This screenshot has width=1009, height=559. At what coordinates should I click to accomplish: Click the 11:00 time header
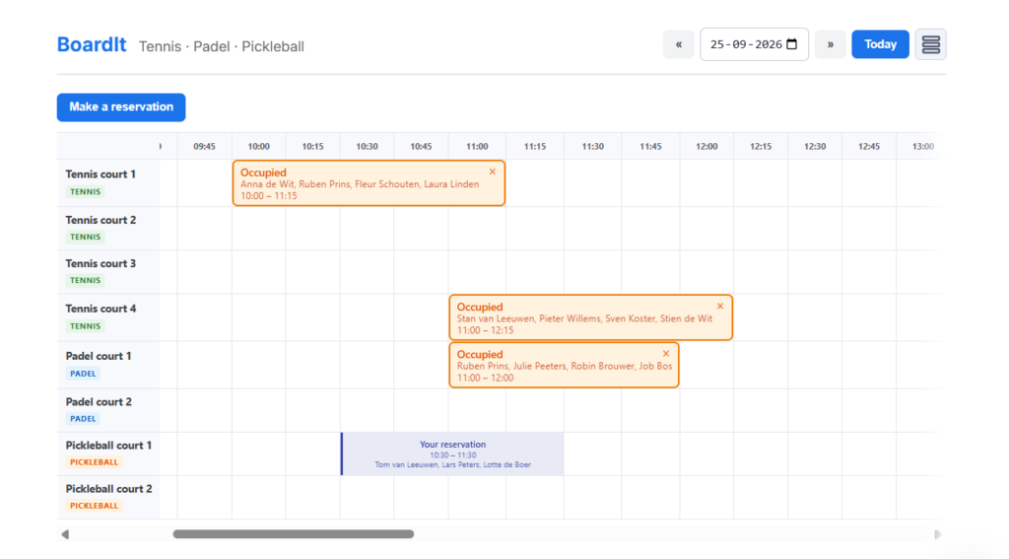(x=477, y=147)
